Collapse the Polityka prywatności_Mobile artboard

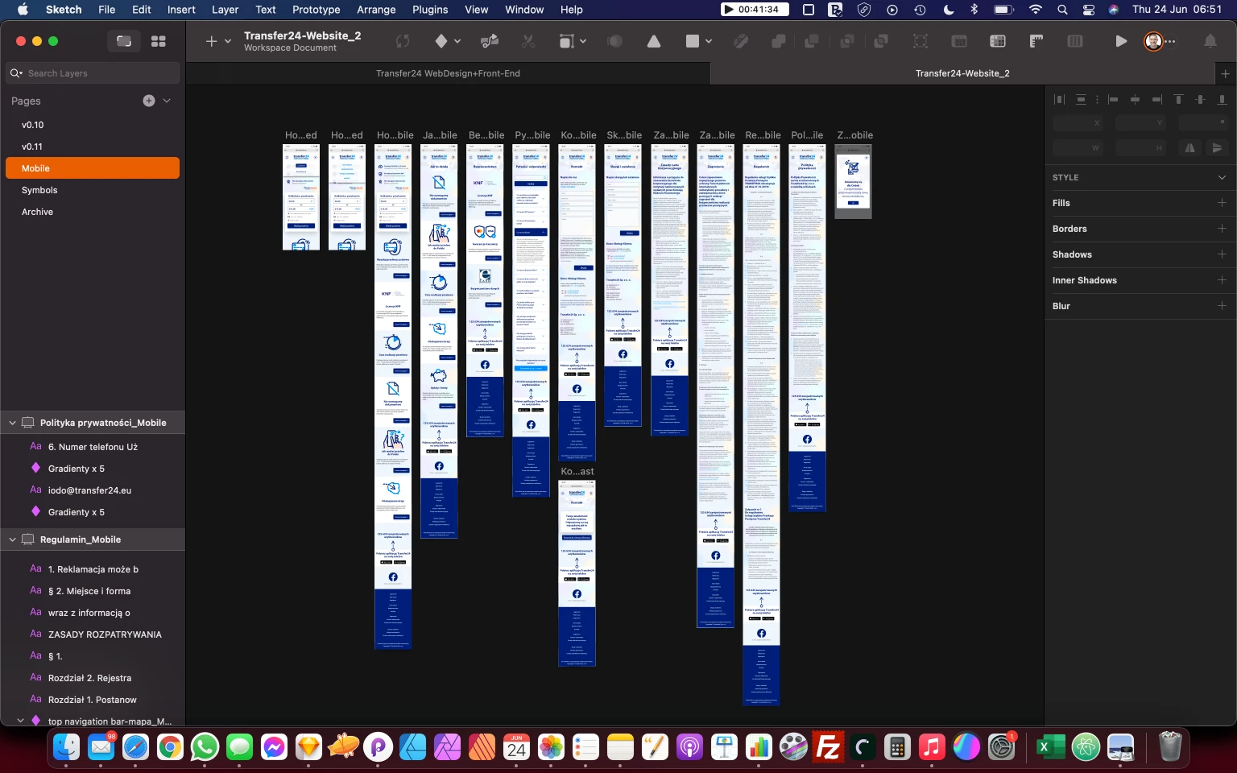pyautogui.click(x=12, y=423)
